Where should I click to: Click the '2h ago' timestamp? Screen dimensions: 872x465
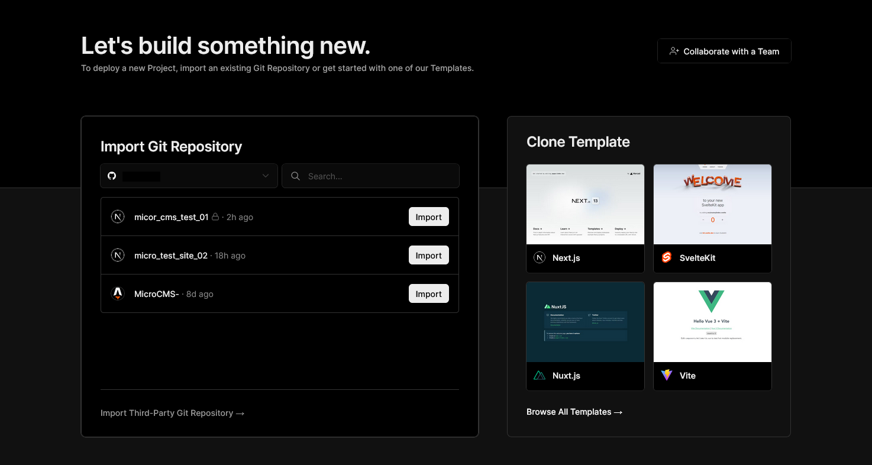[x=240, y=217]
